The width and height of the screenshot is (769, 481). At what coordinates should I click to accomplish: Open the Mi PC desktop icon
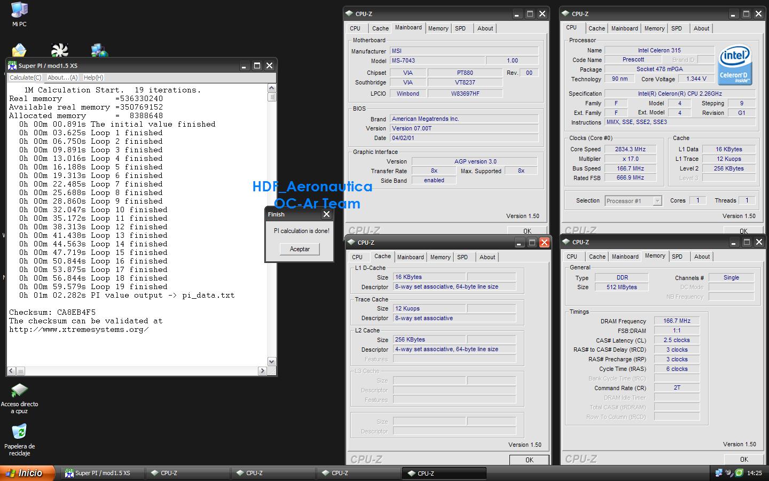(x=19, y=11)
